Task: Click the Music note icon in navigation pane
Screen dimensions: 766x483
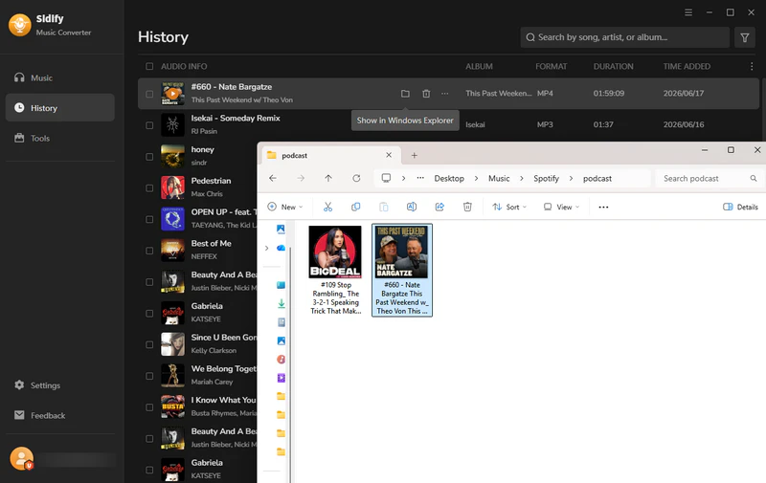Action: tap(281, 359)
